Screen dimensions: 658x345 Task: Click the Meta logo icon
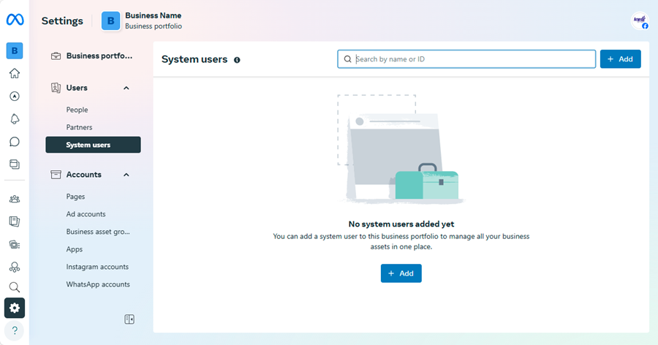pos(15,20)
